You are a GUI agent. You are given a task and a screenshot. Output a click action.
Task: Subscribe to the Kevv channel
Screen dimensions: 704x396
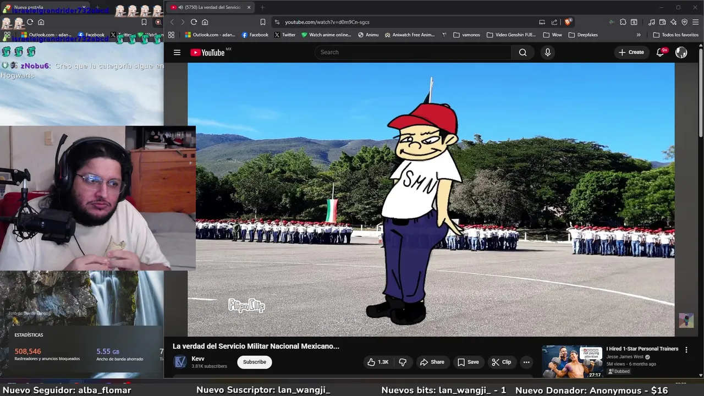pyautogui.click(x=254, y=362)
